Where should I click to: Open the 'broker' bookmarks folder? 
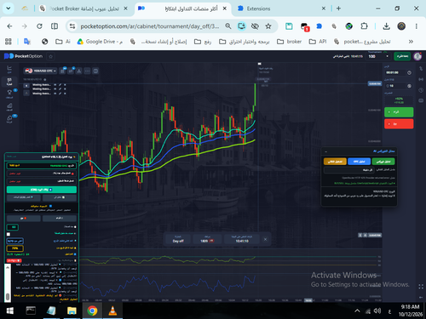(289, 42)
